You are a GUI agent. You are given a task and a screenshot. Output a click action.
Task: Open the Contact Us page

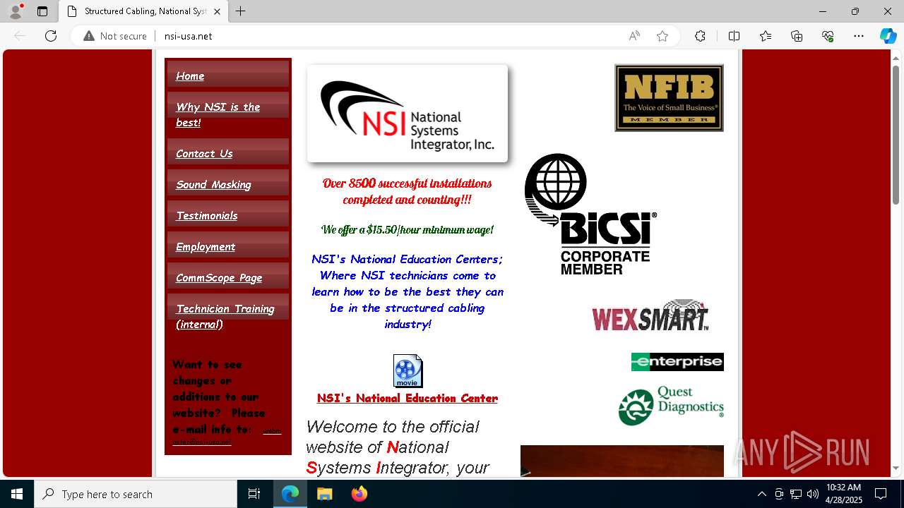pos(204,154)
